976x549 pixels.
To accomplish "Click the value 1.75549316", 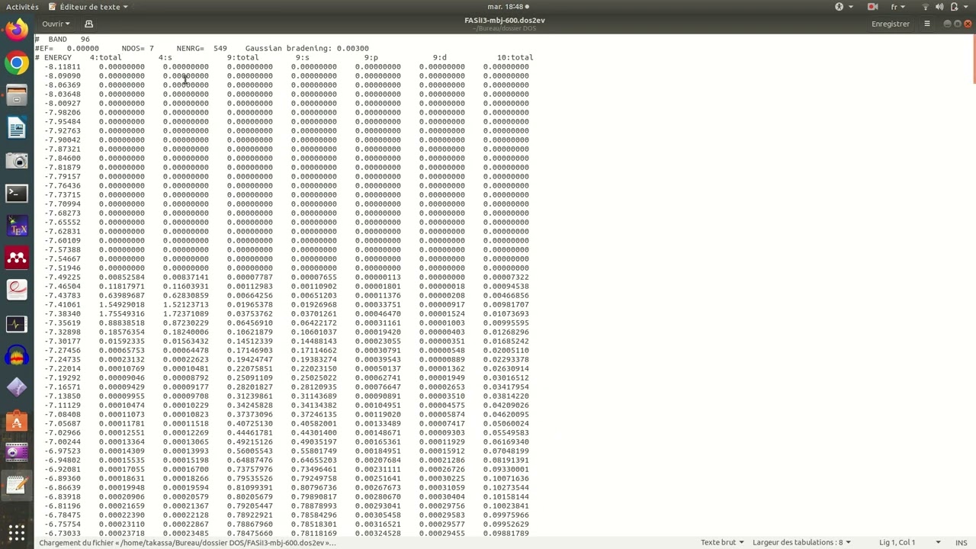I will (x=121, y=313).
